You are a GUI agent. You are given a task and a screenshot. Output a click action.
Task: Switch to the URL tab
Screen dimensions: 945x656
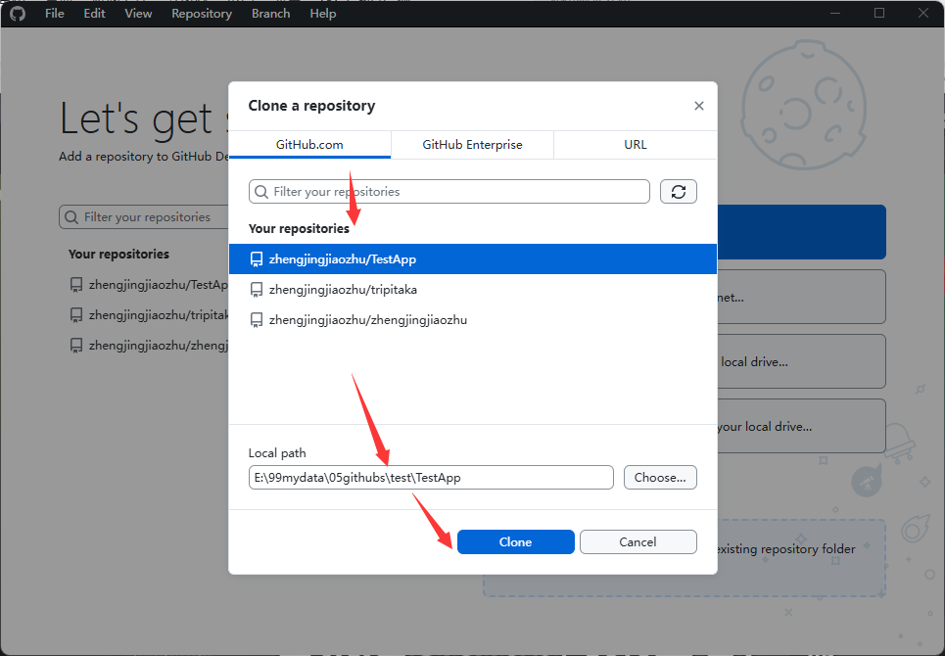click(x=636, y=145)
